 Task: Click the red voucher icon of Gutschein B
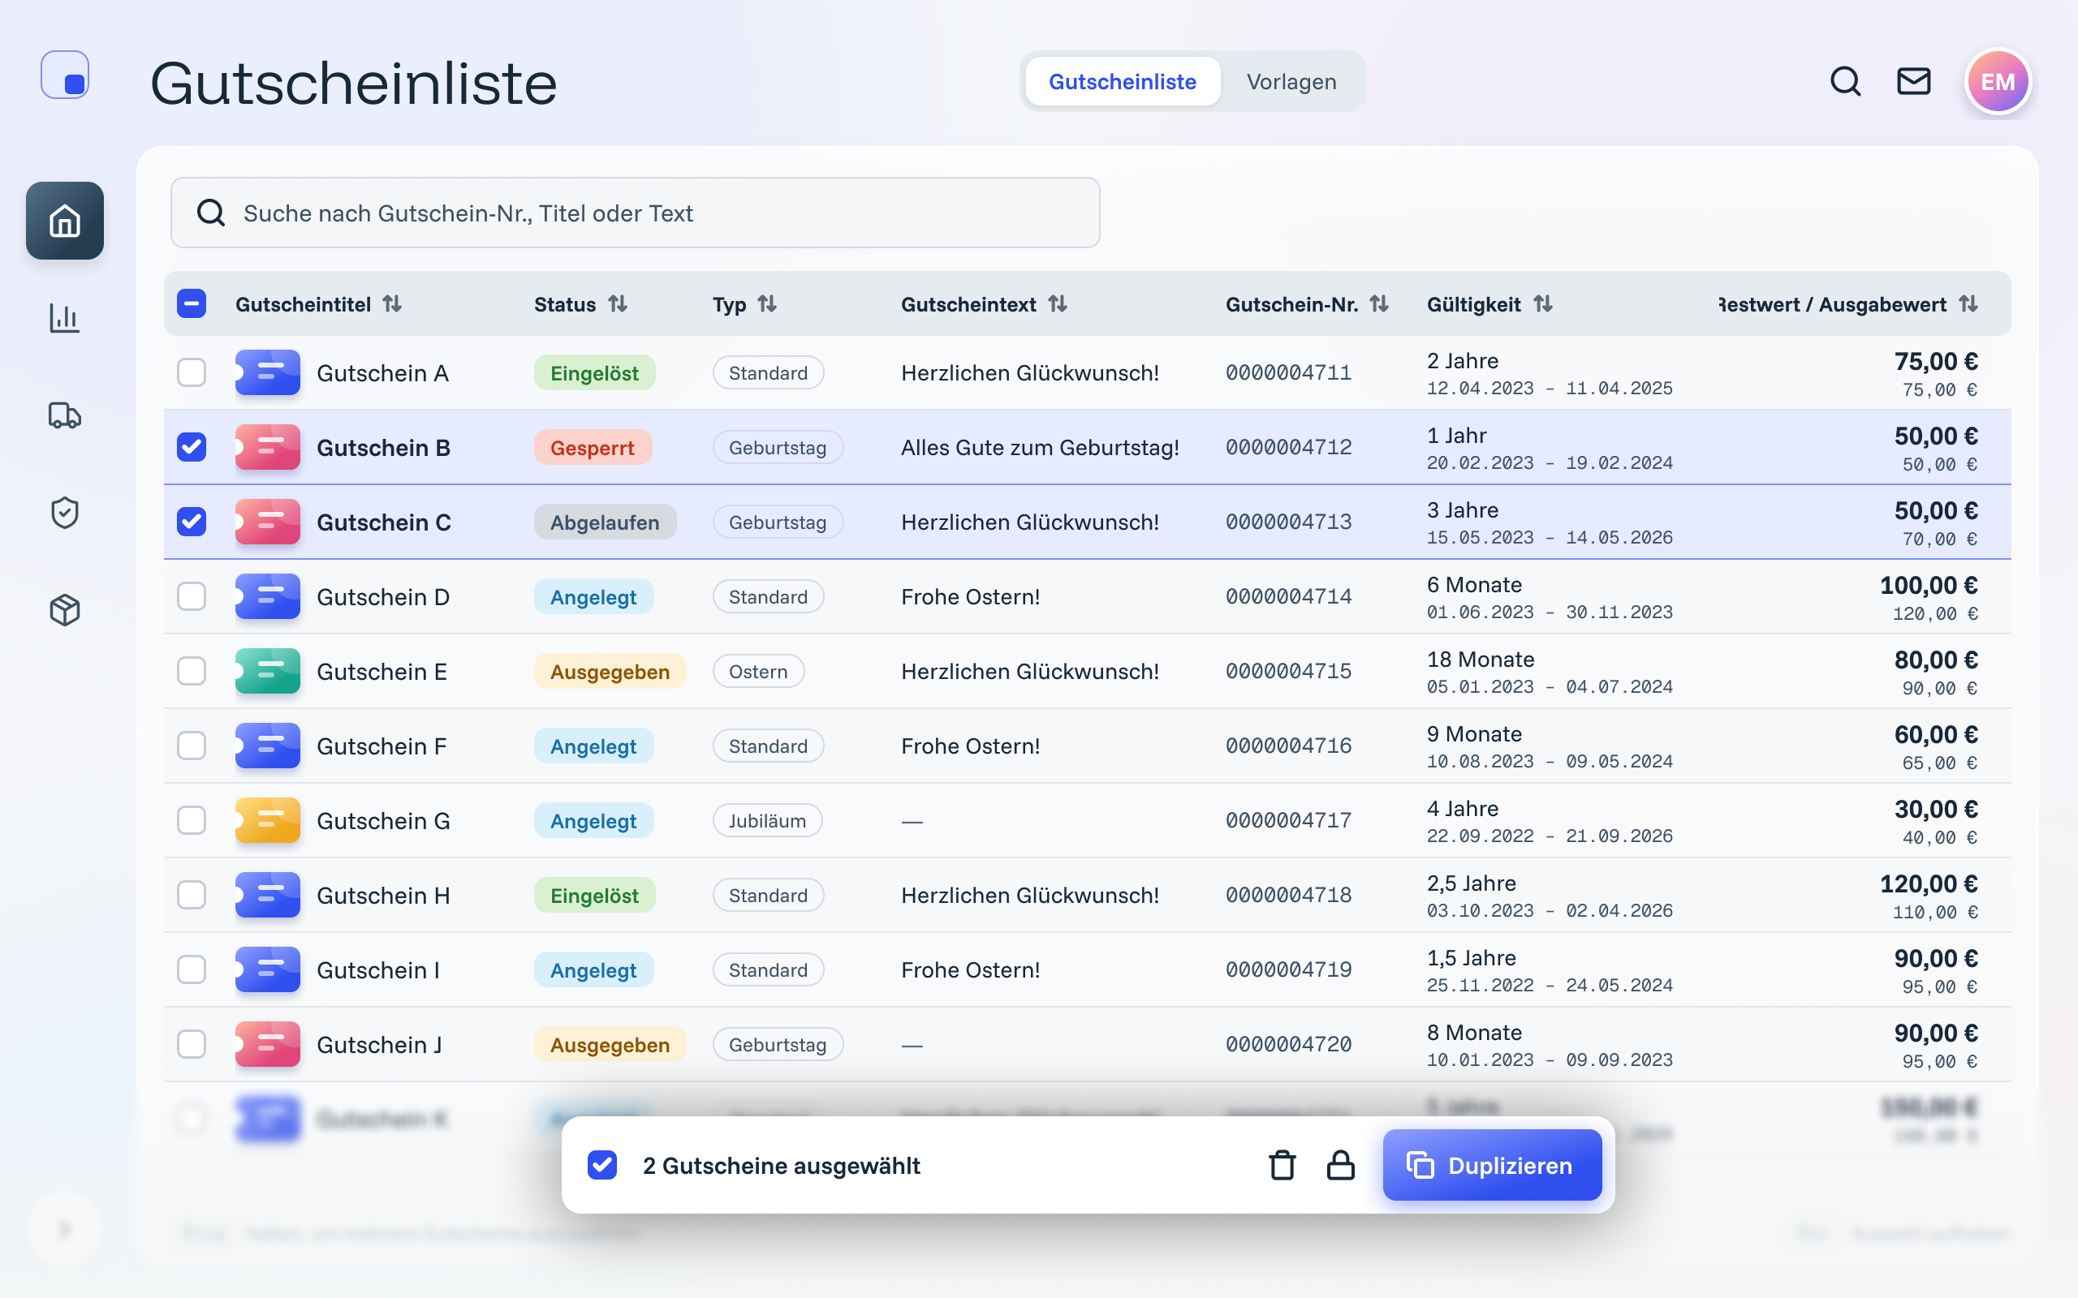pyautogui.click(x=268, y=447)
